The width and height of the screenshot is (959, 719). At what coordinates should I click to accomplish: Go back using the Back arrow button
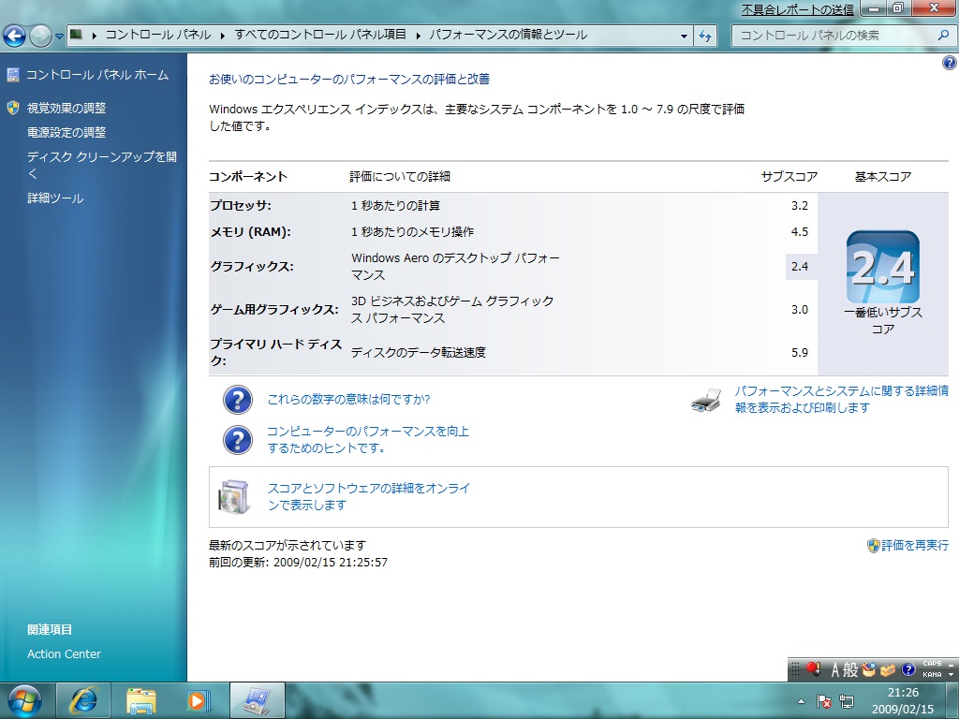click(15, 36)
